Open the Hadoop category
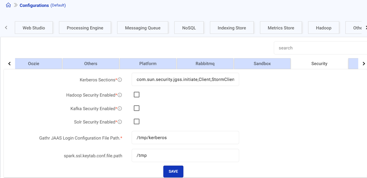The height and width of the screenshot is (178, 367). tap(324, 28)
